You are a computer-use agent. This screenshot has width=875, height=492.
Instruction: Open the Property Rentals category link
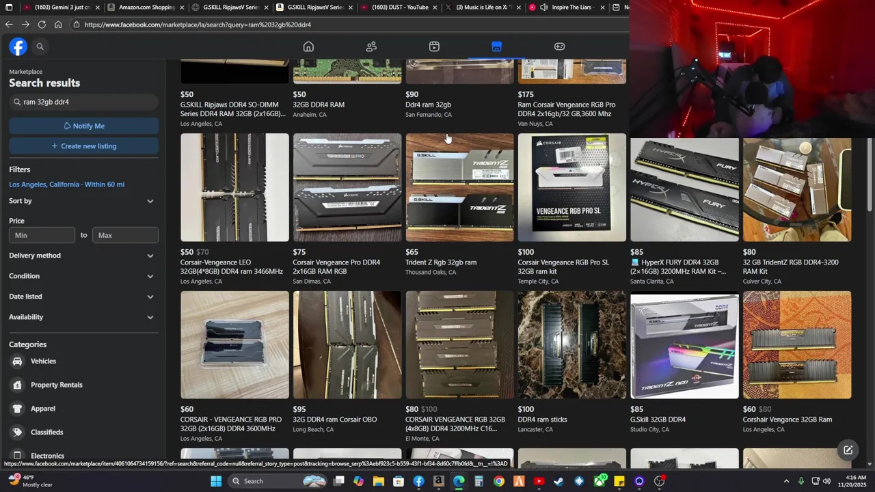(56, 385)
